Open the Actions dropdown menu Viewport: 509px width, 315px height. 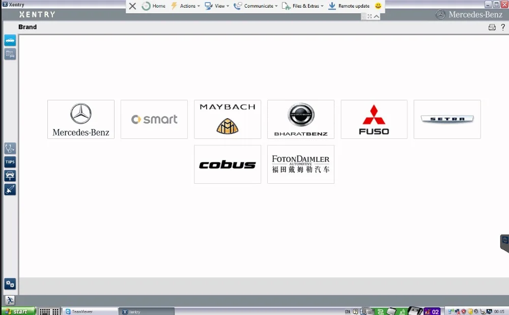click(186, 6)
